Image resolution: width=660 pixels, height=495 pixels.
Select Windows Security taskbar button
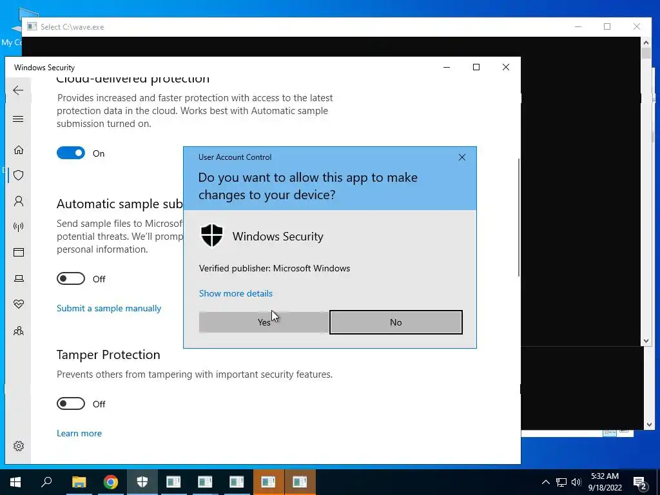(x=142, y=482)
